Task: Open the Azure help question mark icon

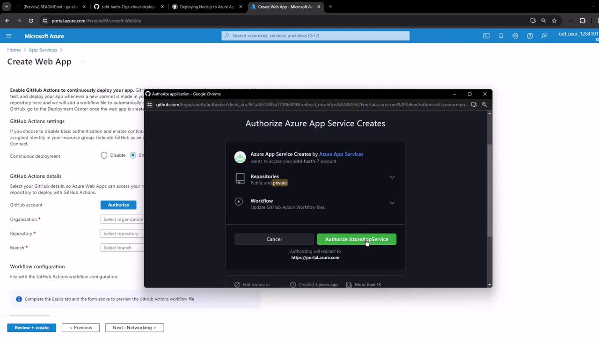Action: pyautogui.click(x=530, y=36)
